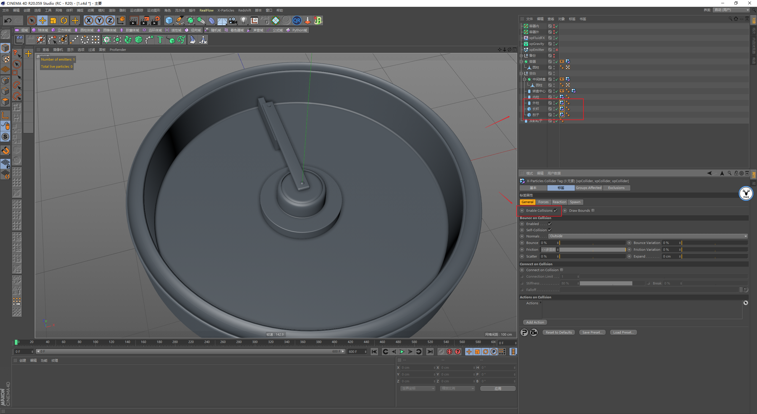The image size is (757, 414).
Task: Open the RealFlow menu
Action: pyautogui.click(x=206, y=10)
